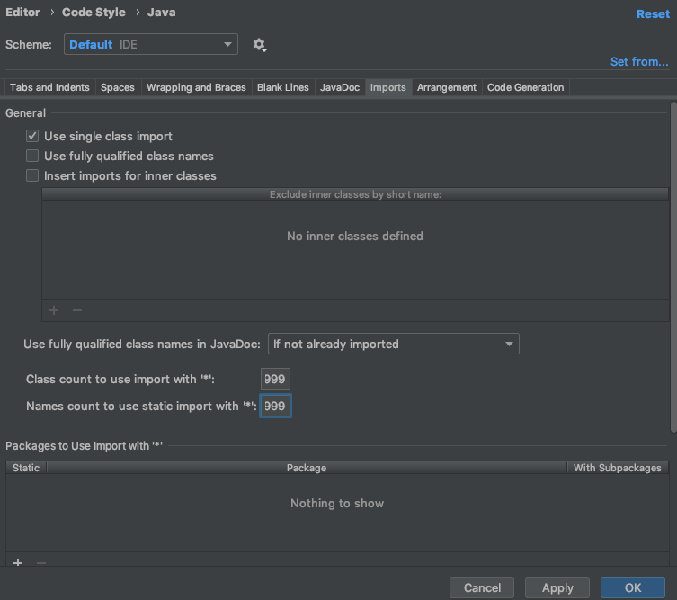Focus the class count import field
Screen dimensions: 677x600
point(275,379)
